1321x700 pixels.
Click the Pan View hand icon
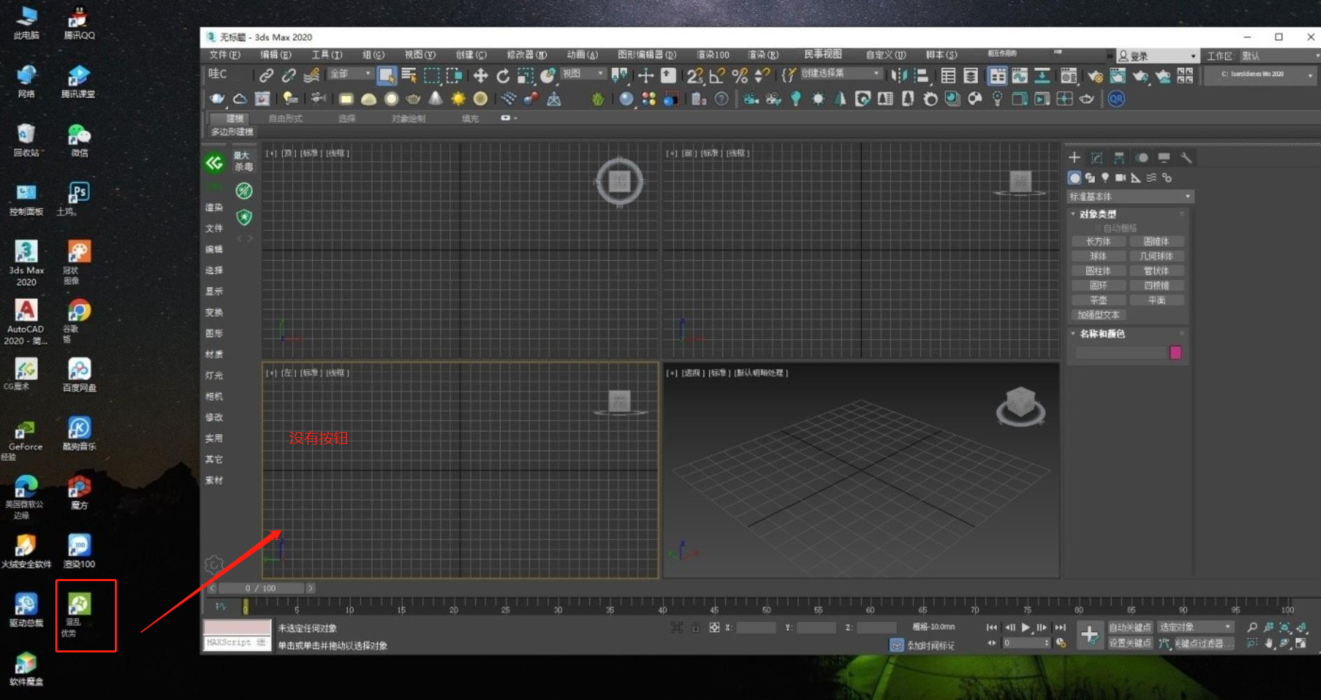pyautogui.click(x=1269, y=643)
